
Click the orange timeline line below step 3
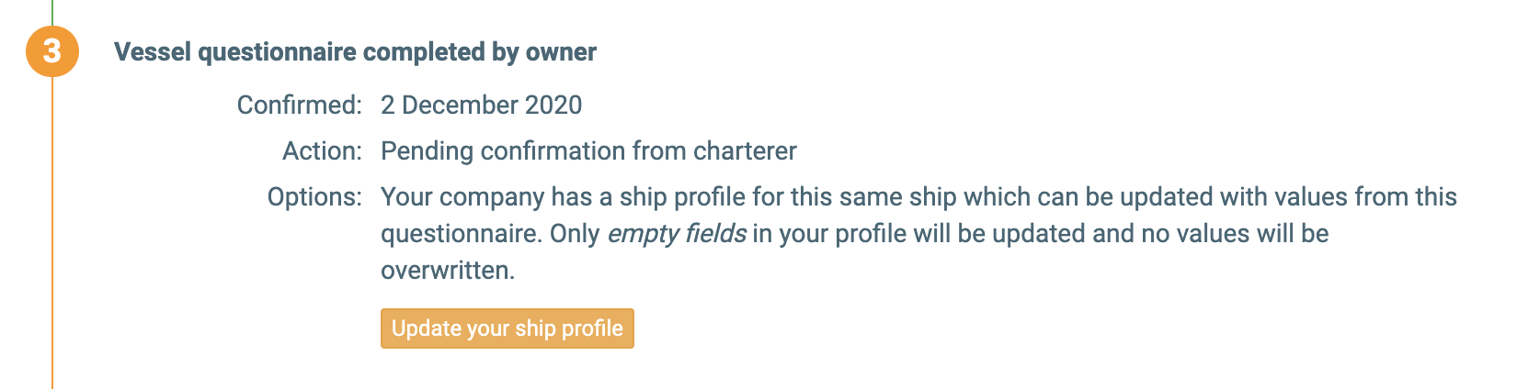click(52, 229)
